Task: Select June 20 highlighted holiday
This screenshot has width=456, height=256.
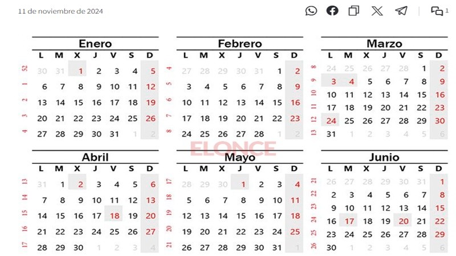Action: coord(404,221)
